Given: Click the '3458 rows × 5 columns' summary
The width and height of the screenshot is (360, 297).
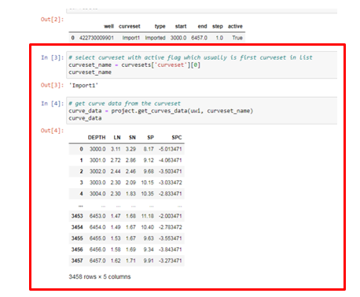Looking at the screenshot, I should (x=100, y=277).
